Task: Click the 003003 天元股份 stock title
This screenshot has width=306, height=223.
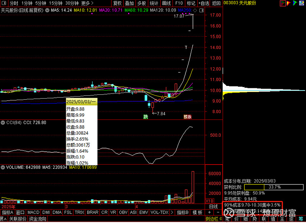Action: [240, 3]
